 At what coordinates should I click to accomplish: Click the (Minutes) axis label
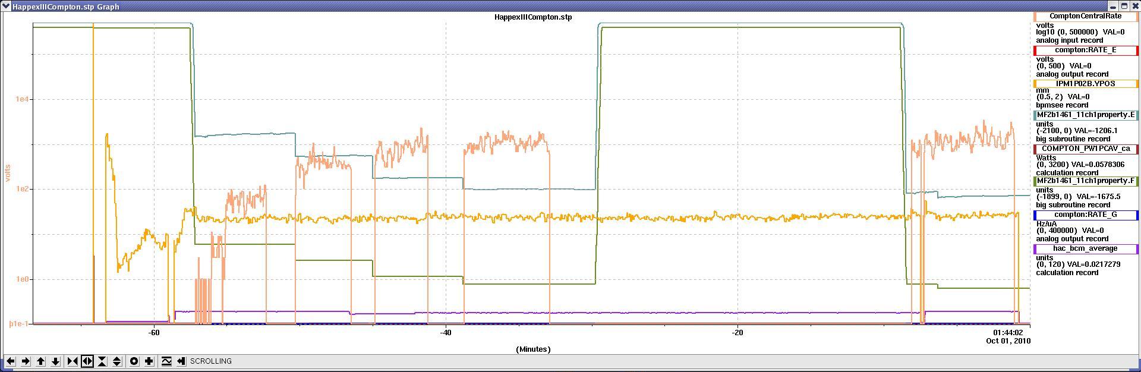[533, 349]
